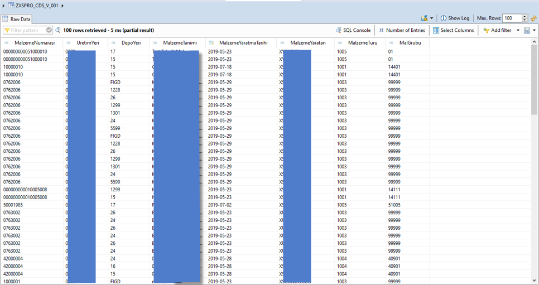Click the MalzemeNumarasi column header
The image size is (539, 285).
pyautogui.click(x=32, y=43)
